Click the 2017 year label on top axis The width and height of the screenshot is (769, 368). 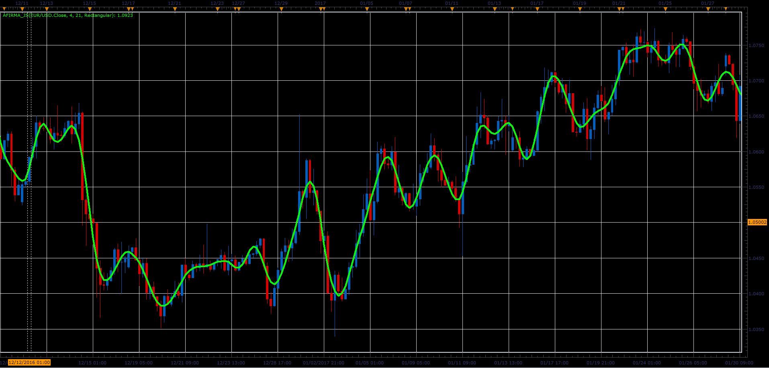point(320,3)
